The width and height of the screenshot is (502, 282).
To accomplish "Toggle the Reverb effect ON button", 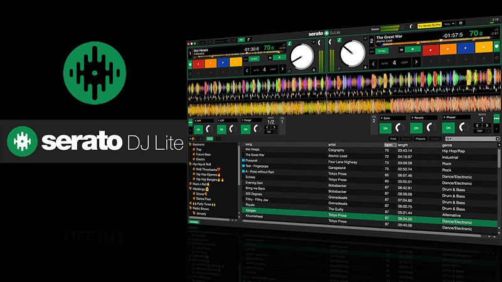I will point(416,128).
